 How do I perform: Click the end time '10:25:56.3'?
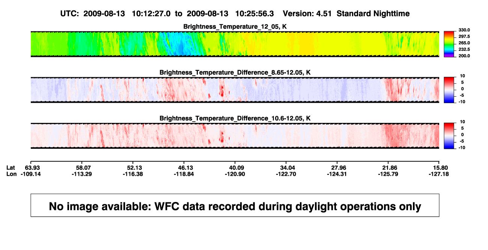point(254,13)
